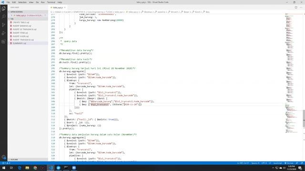Image resolution: width=305 pixels, height=171 pixels.
Task: Open INSERT TRANSAKSI.sql file
Action: (23, 40)
